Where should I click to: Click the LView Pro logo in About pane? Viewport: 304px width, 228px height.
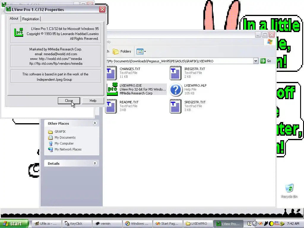tap(19, 32)
